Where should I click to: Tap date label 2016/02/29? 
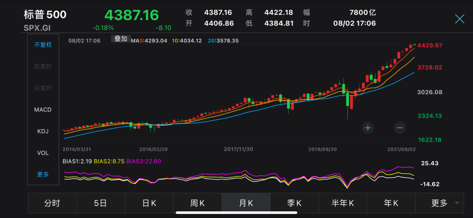pos(154,149)
